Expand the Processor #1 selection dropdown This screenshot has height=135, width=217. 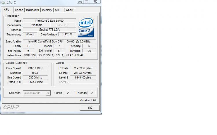click(x=48, y=93)
